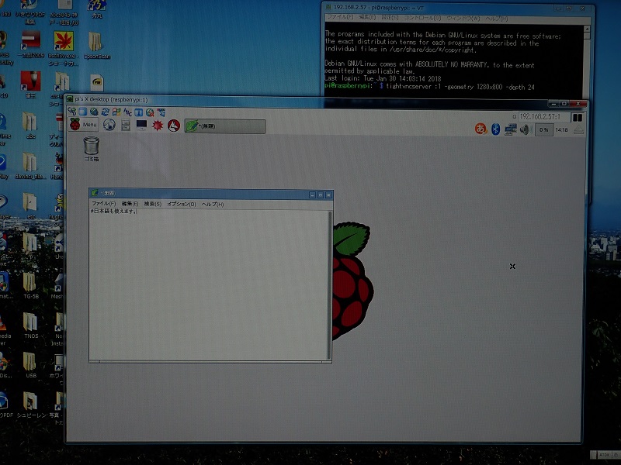This screenshot has height=465, width=621.
Task: Open the network computers tray icon
Action: click(x=510, y=129)
